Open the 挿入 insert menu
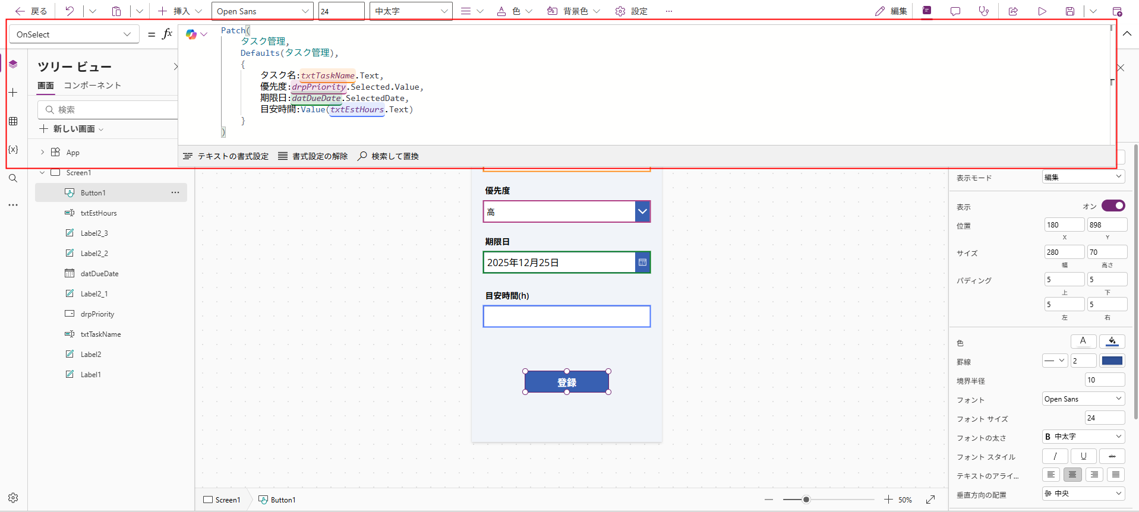 (x=181, y=11)
